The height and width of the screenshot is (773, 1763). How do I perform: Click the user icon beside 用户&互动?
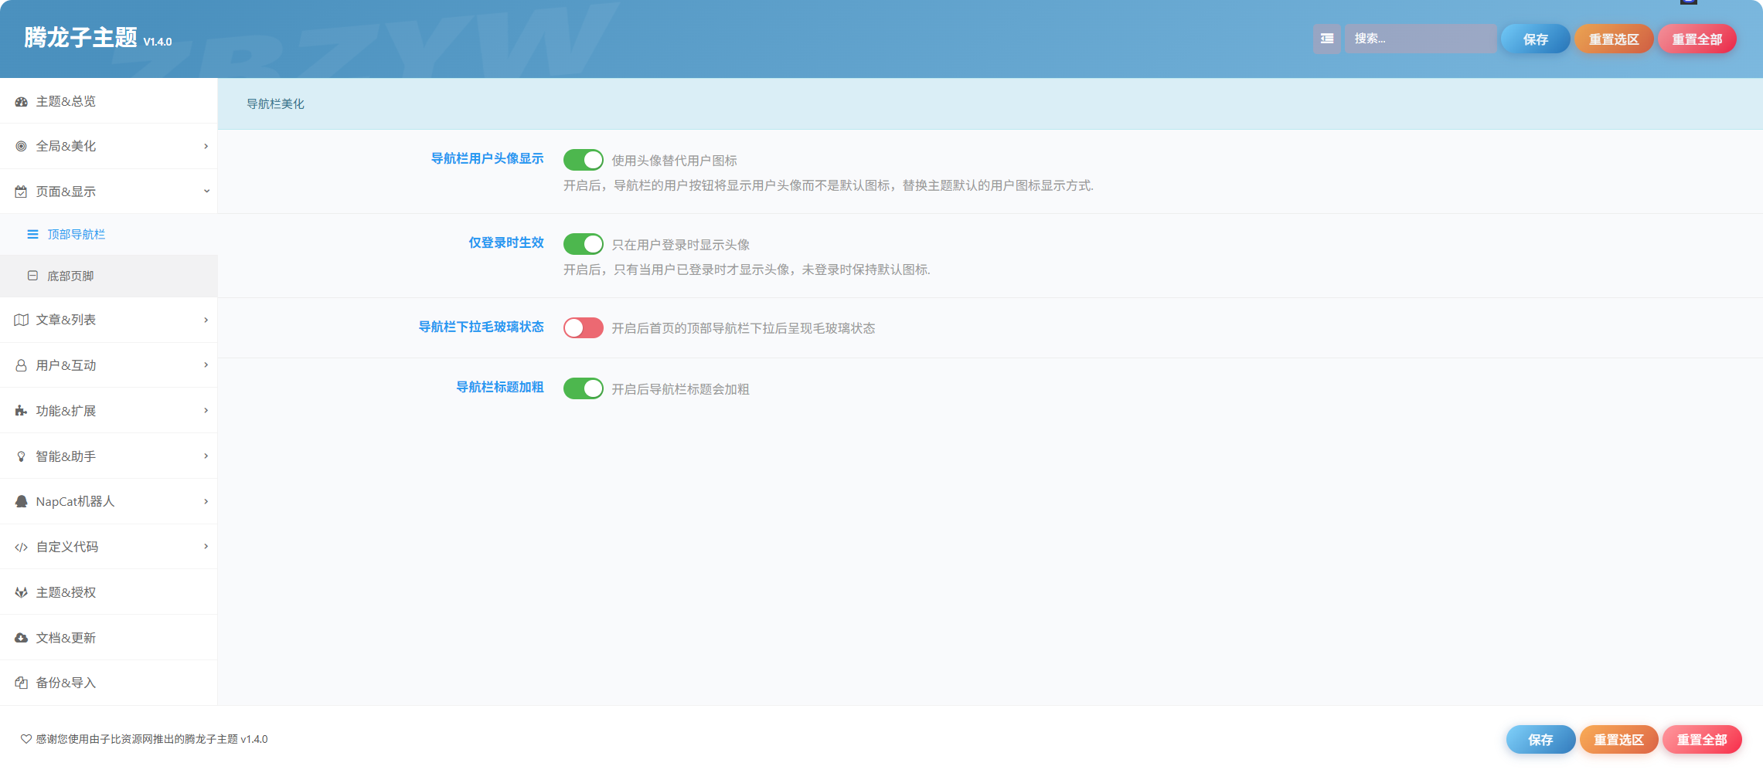(21, 365)
